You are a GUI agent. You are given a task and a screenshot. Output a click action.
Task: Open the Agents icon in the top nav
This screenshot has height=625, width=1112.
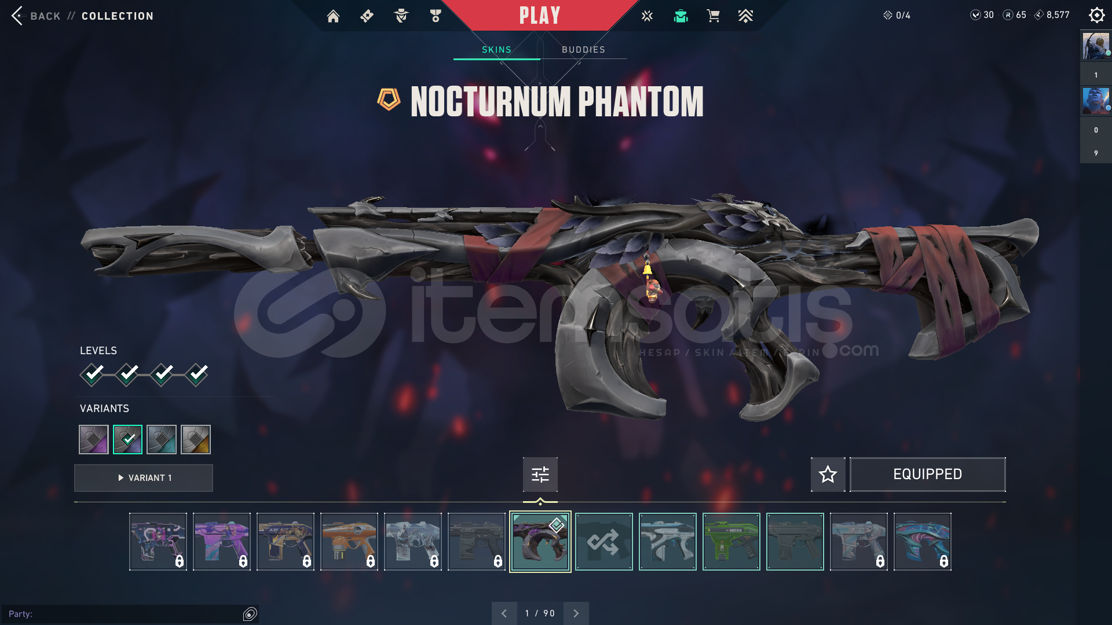[x=401, y=16]
